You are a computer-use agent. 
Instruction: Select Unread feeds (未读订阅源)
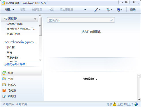(x=13, y=34)
